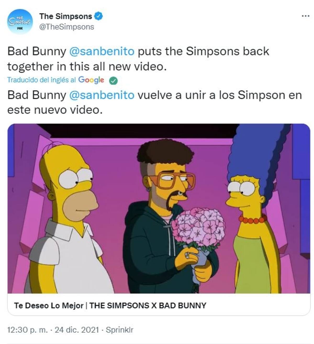Open The Simpsons profile avatar
The height and width of the screenshot is (344, 314).
(20, 22)
